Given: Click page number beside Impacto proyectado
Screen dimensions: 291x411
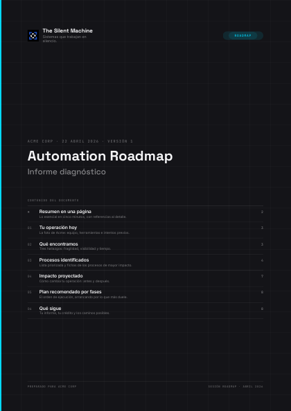Looking at the screenshot, I should [262, 276].
